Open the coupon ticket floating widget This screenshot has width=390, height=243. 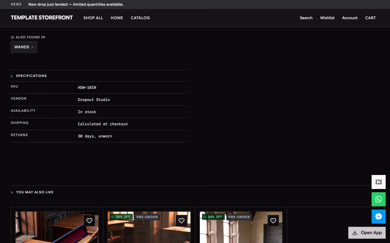[x=379, y=182]
